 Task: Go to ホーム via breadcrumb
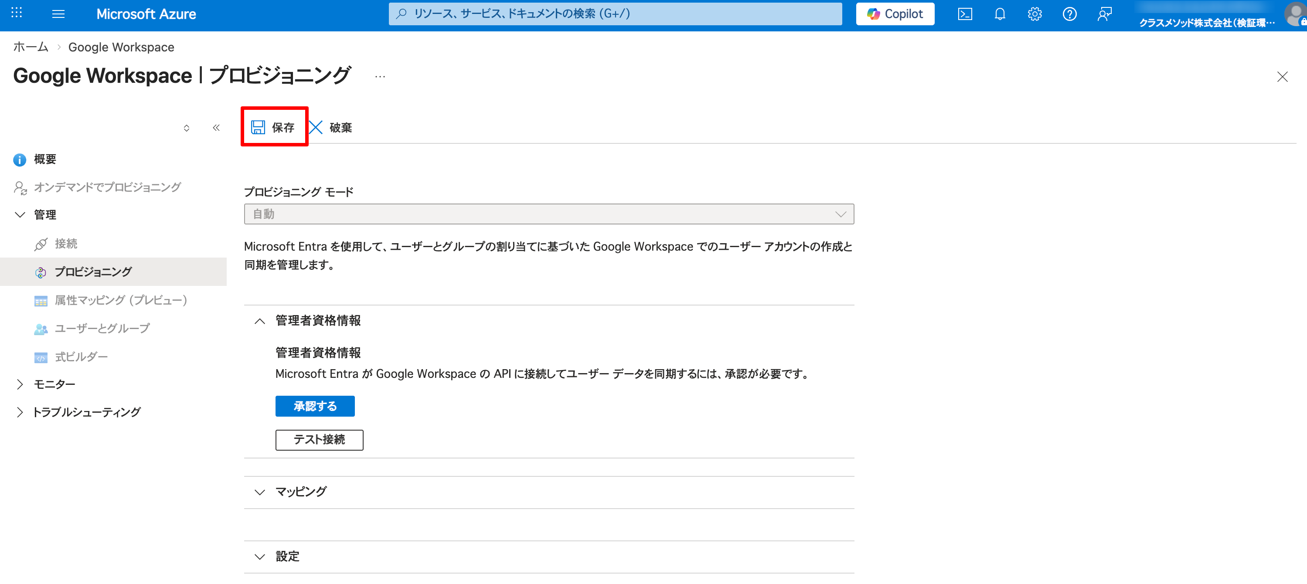(x=30, y=47)
